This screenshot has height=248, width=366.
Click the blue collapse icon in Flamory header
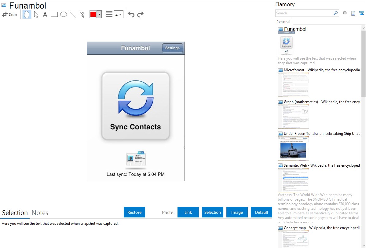click(x=361, y=13)
